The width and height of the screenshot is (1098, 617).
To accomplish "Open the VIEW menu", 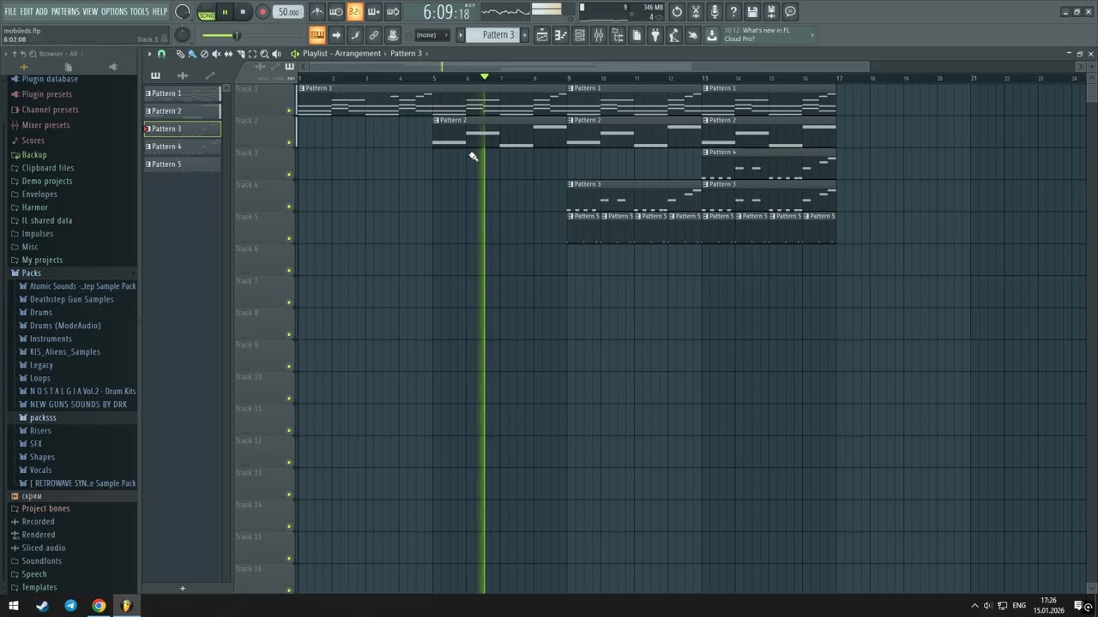I will (x=90, y=11).
